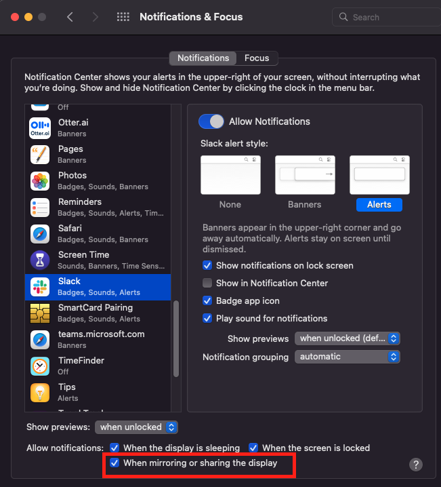Click the Otter.ai app icon
Screen dimensions: 441x487
40,128
